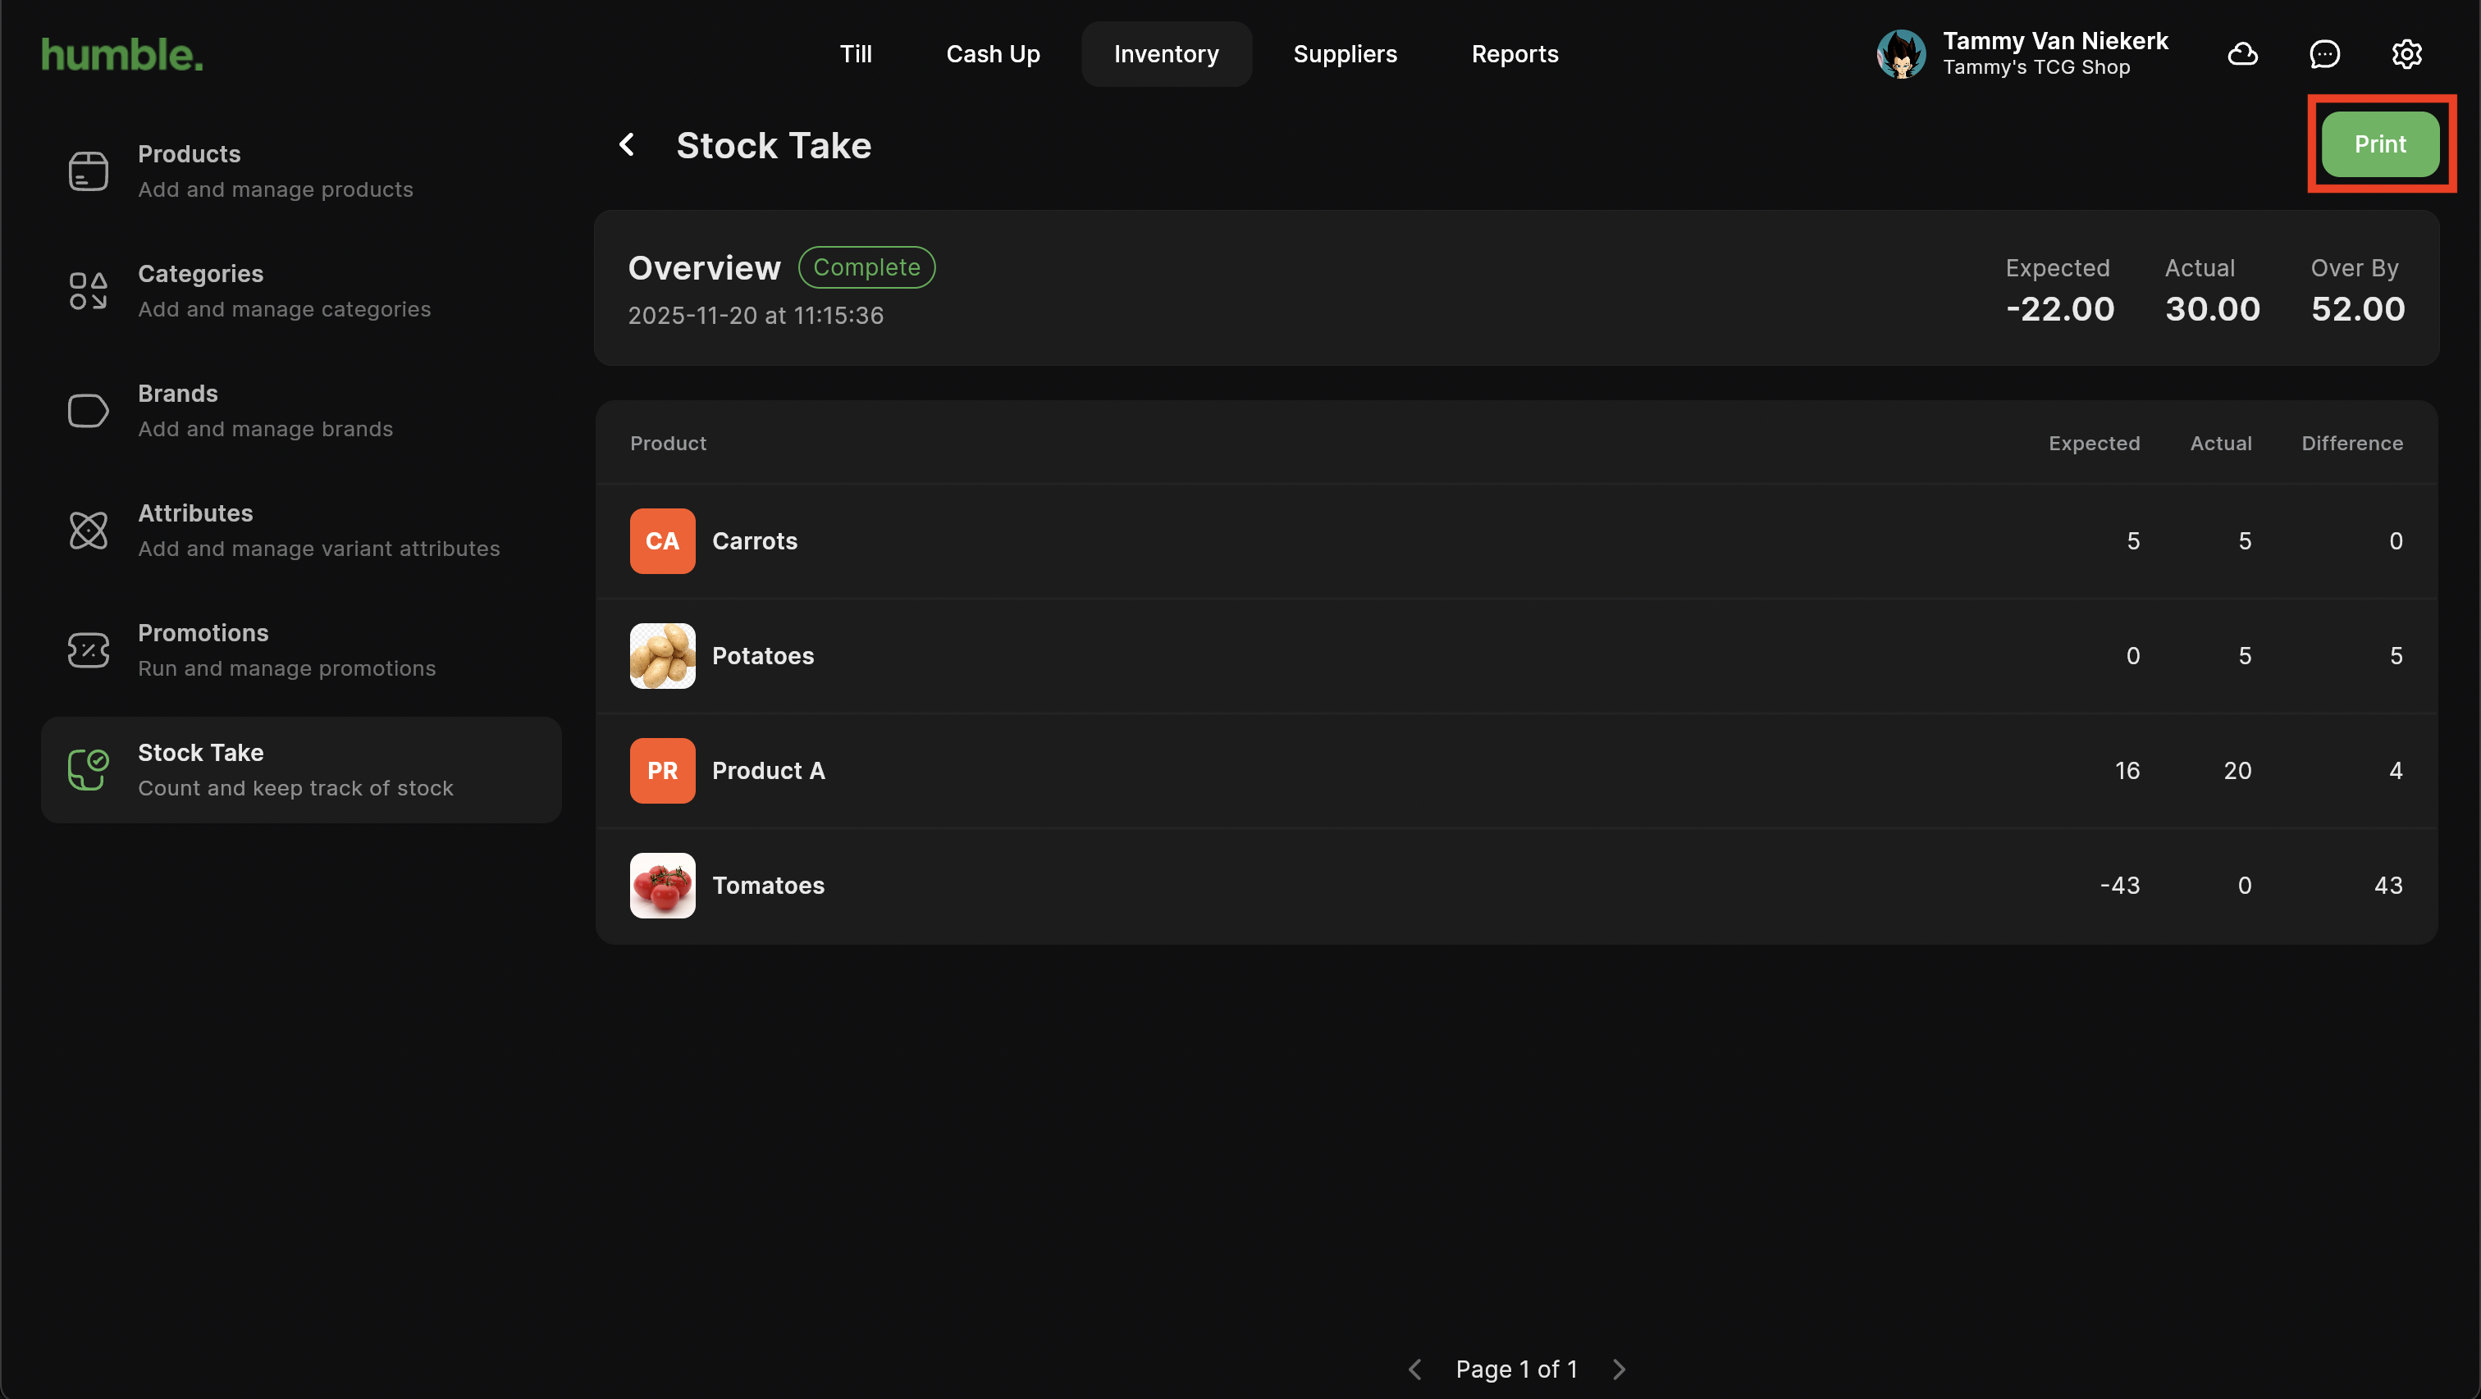Go to previous page arrow

tap(1414, 1369)
